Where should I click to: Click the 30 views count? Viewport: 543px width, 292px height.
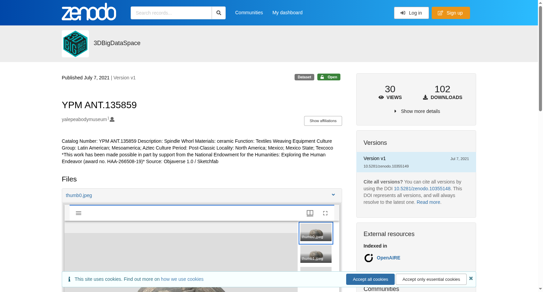coord(390,89)
